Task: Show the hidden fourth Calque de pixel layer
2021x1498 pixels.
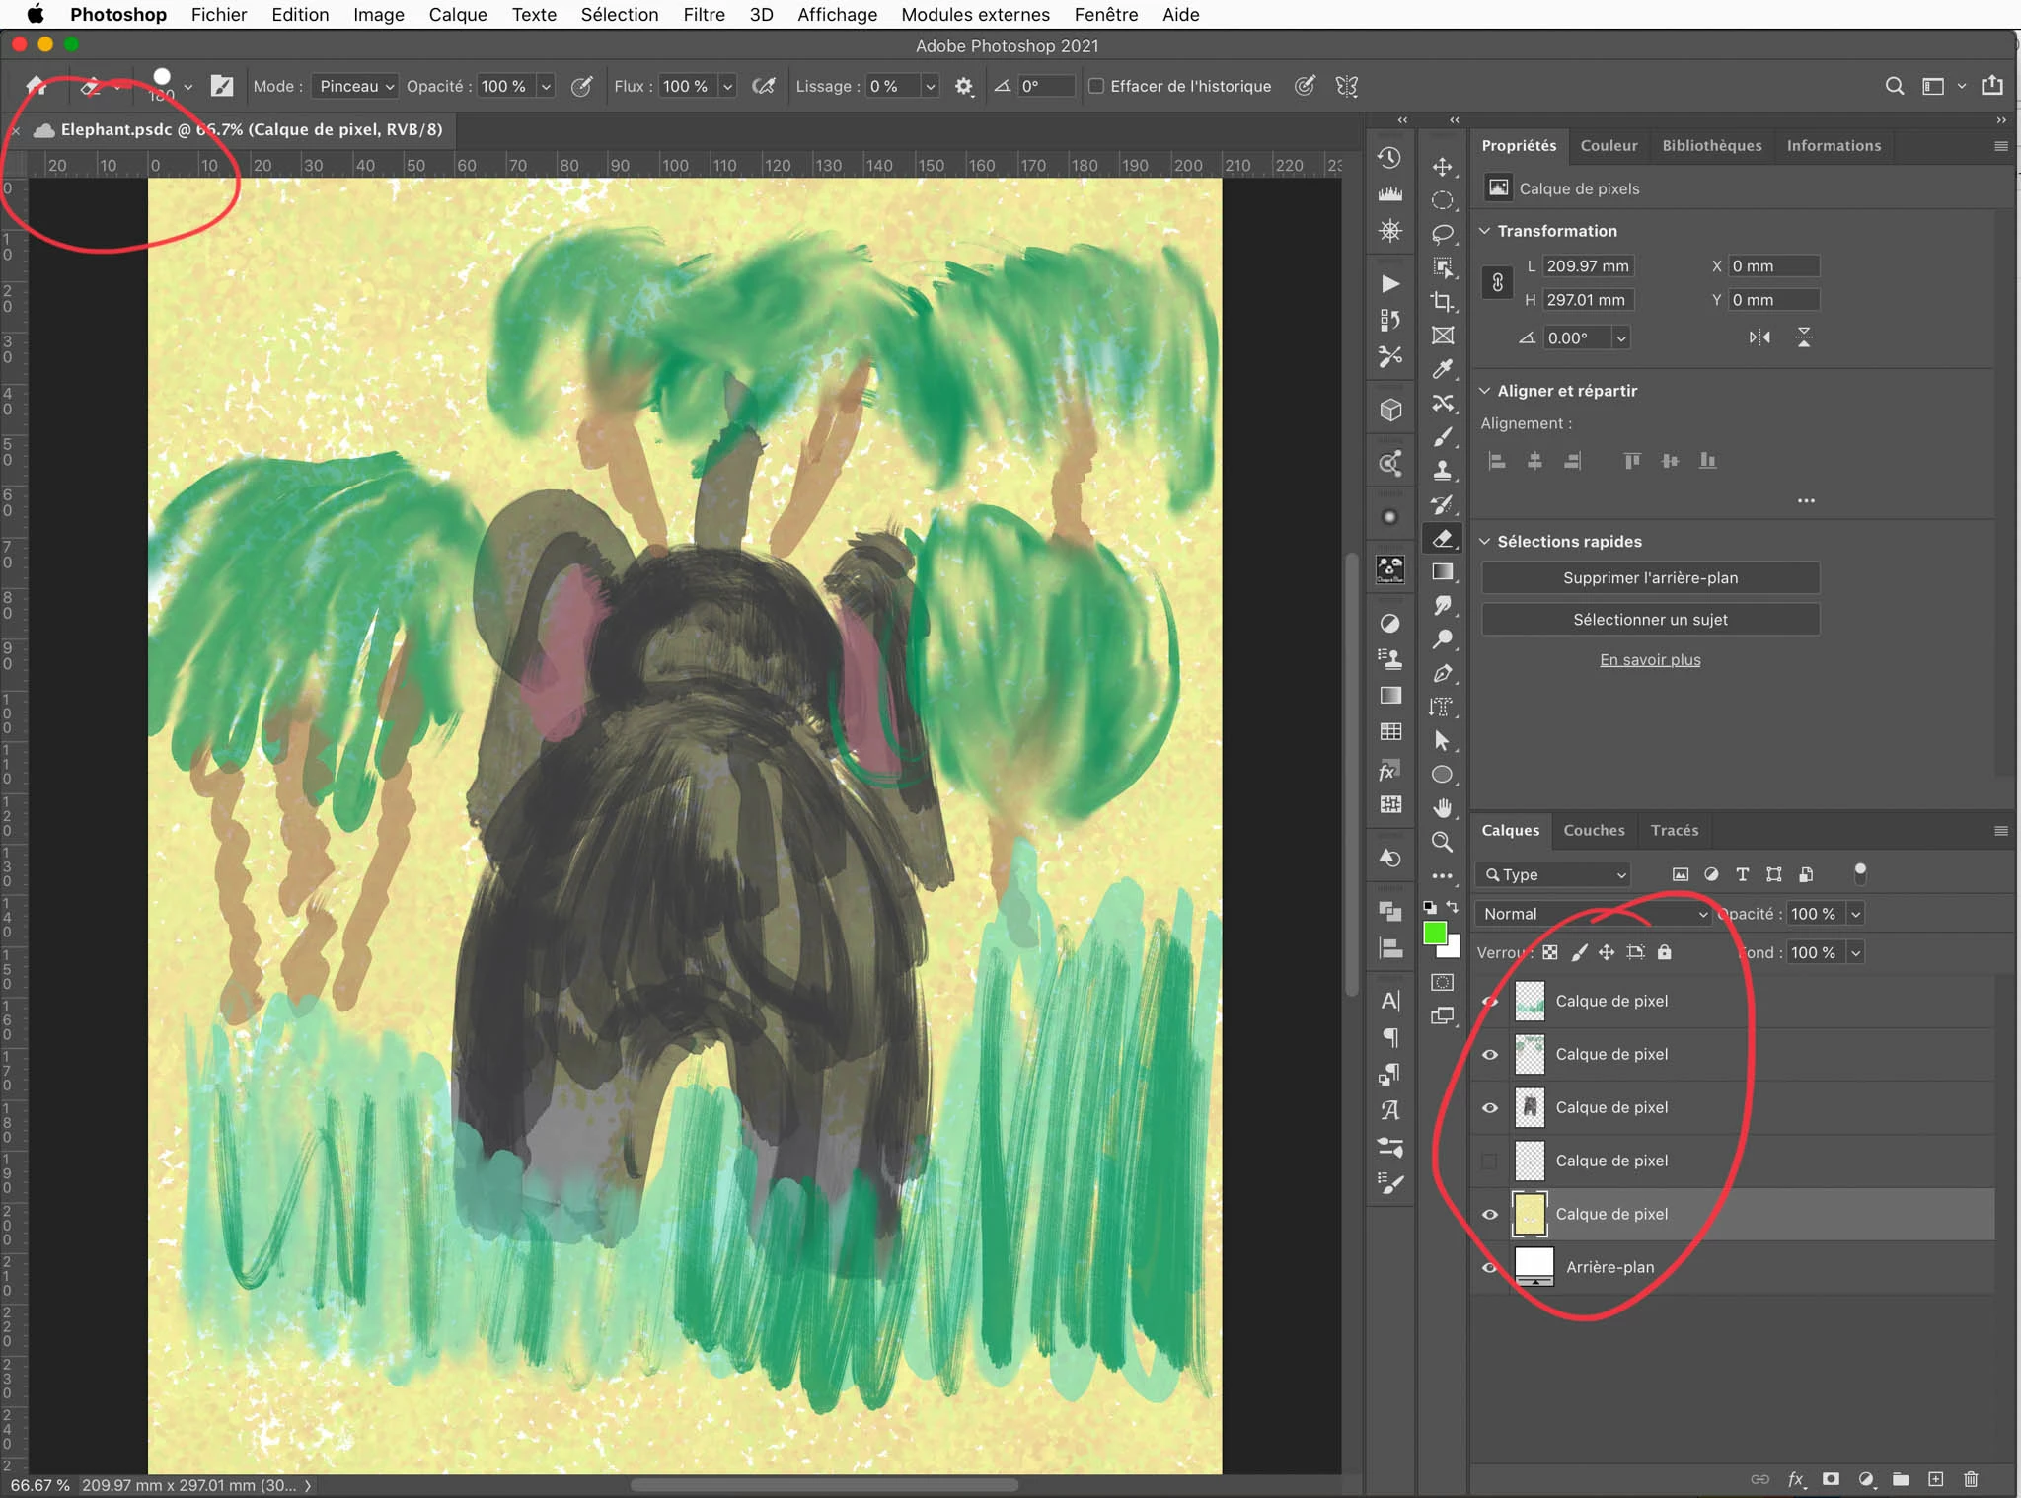Action: [1490, 1161]
